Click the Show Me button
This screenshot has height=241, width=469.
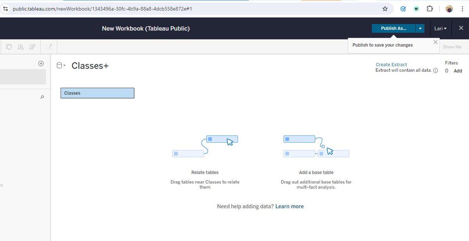click(452, 47)
